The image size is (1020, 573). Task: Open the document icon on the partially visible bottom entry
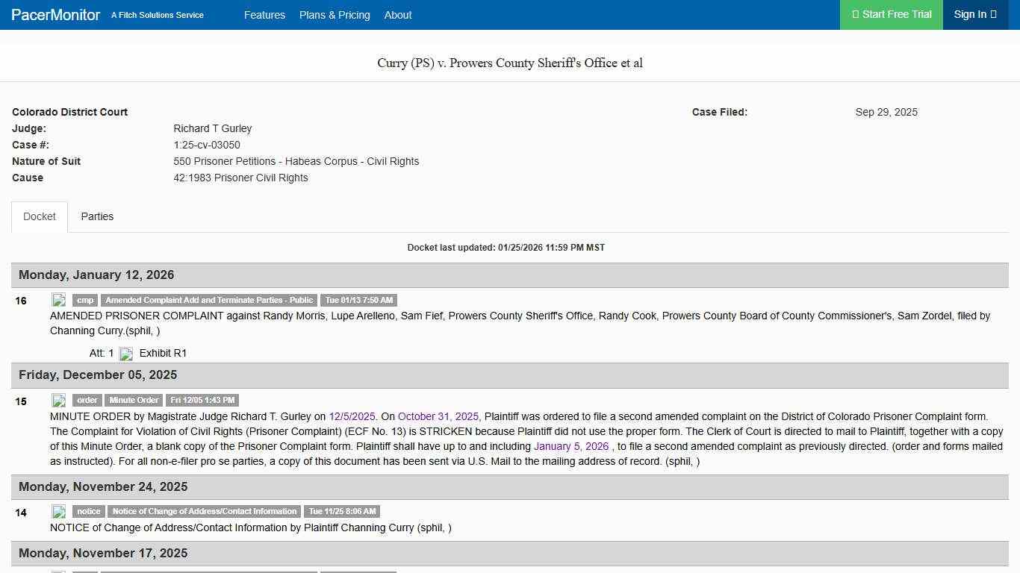(x=59, y=571)
